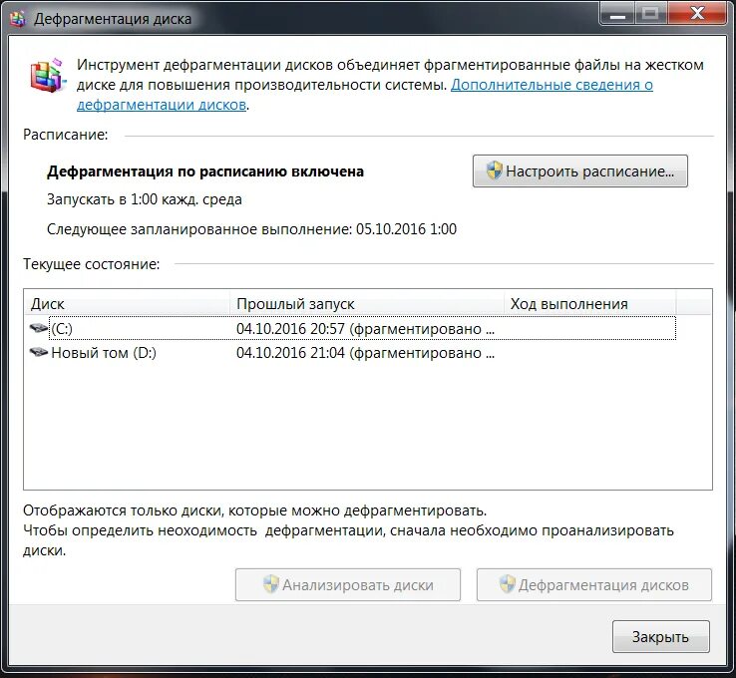Click the drive icon next to Новый том (D:)
The image size is (736, 678).
[39, 352]
